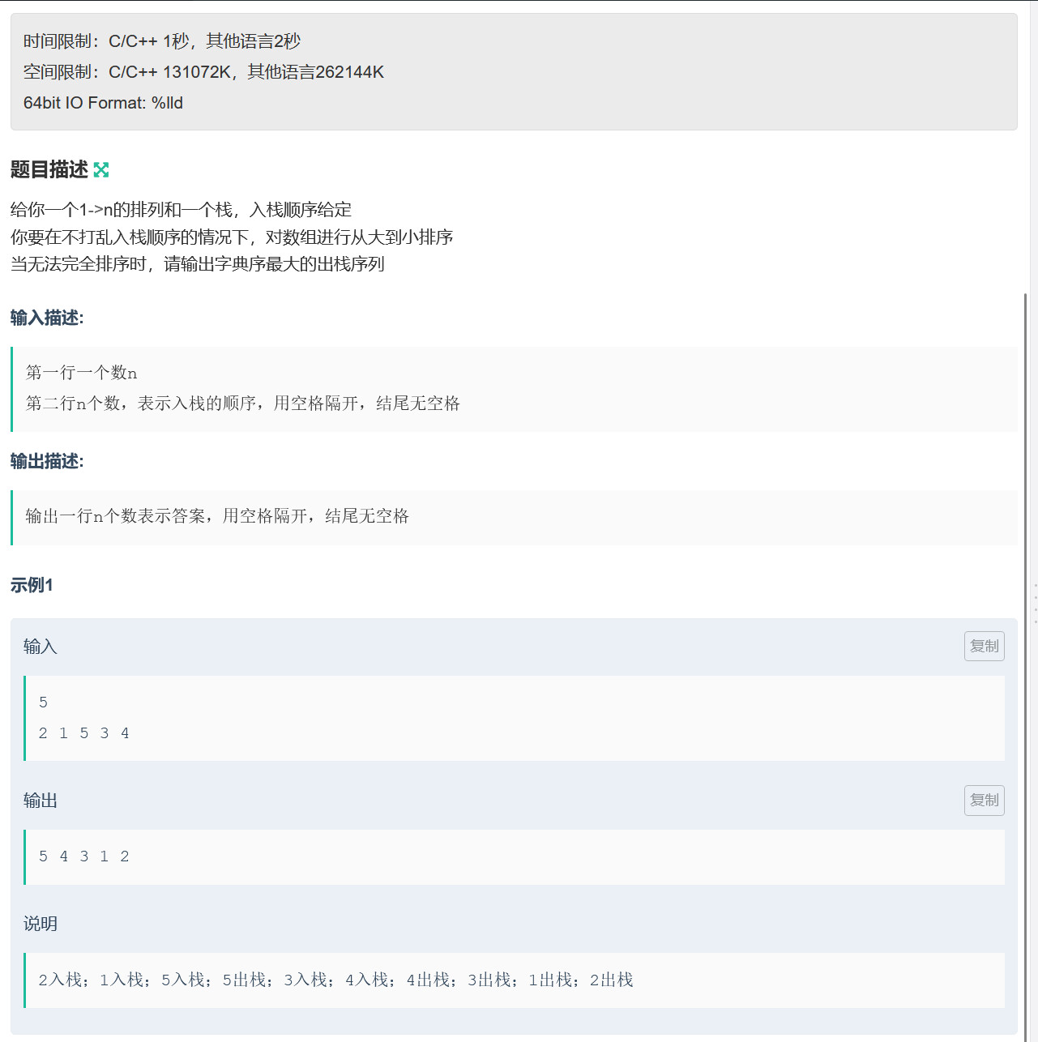Click the line 第一行一个数n
Viewport: 1038px width, 1042px height.
pyautogui.click(x=82, y=373)
